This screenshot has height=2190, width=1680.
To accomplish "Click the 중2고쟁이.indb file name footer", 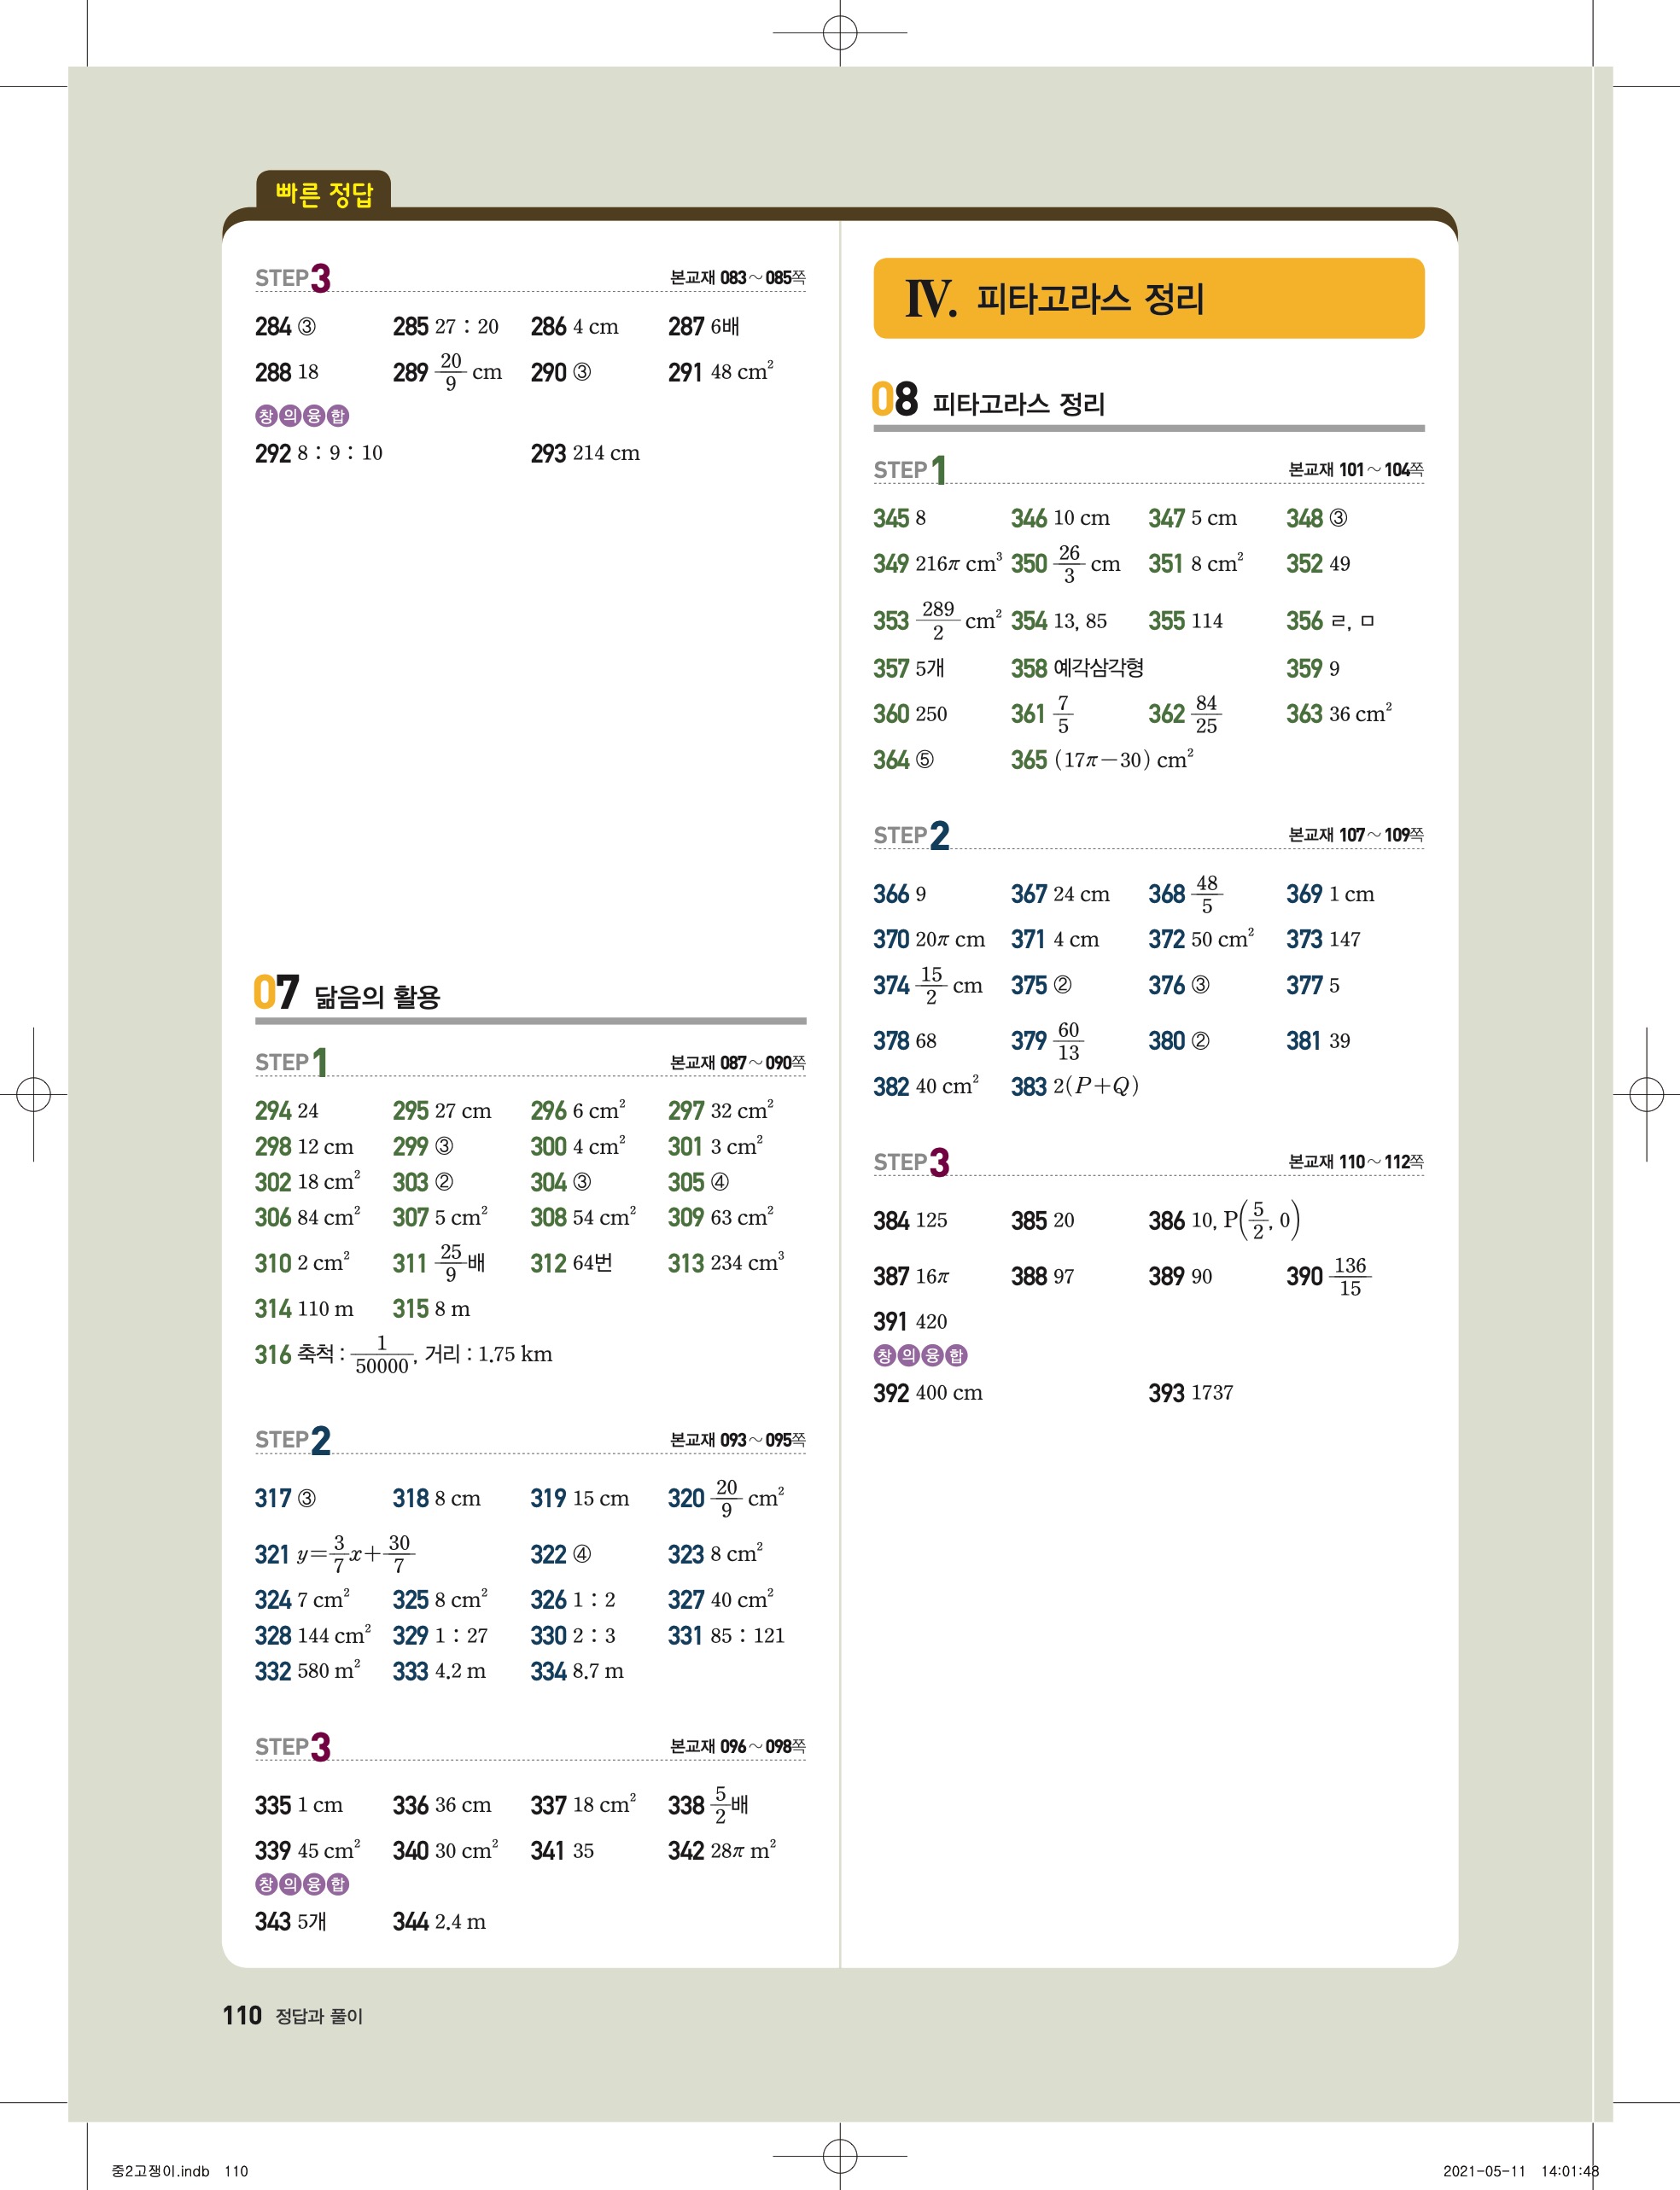I will tap(160, 2170).
